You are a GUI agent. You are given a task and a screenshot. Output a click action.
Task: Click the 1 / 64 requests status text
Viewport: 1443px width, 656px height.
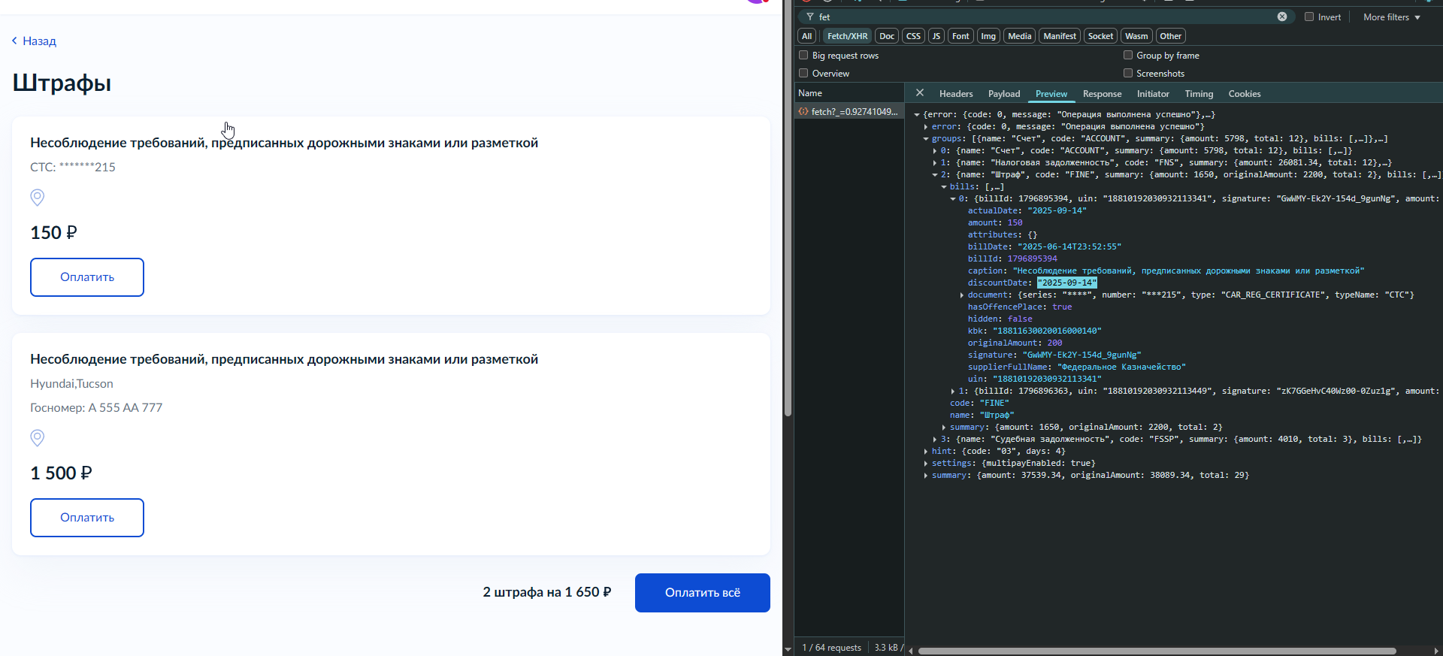tap(831, 648)
